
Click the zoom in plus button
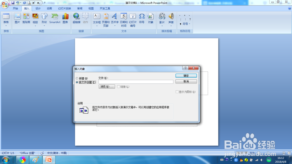284,153
